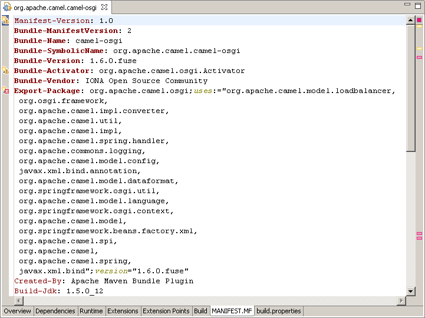Click the vertical scrollbar up arrow
Viewport: 425px width, 318px height.
pyautogui.click(x=411, y=20)
